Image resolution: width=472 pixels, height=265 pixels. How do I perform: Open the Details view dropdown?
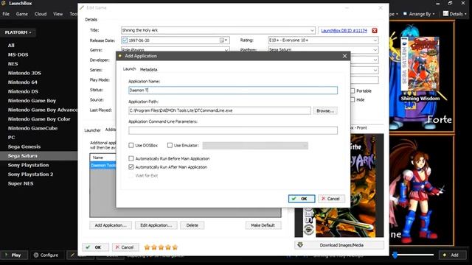(x=455, y=14)
